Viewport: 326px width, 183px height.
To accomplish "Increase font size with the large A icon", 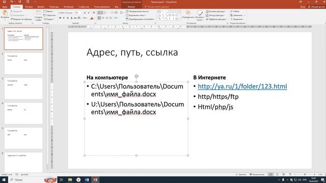I will click(x=85, y=13).
